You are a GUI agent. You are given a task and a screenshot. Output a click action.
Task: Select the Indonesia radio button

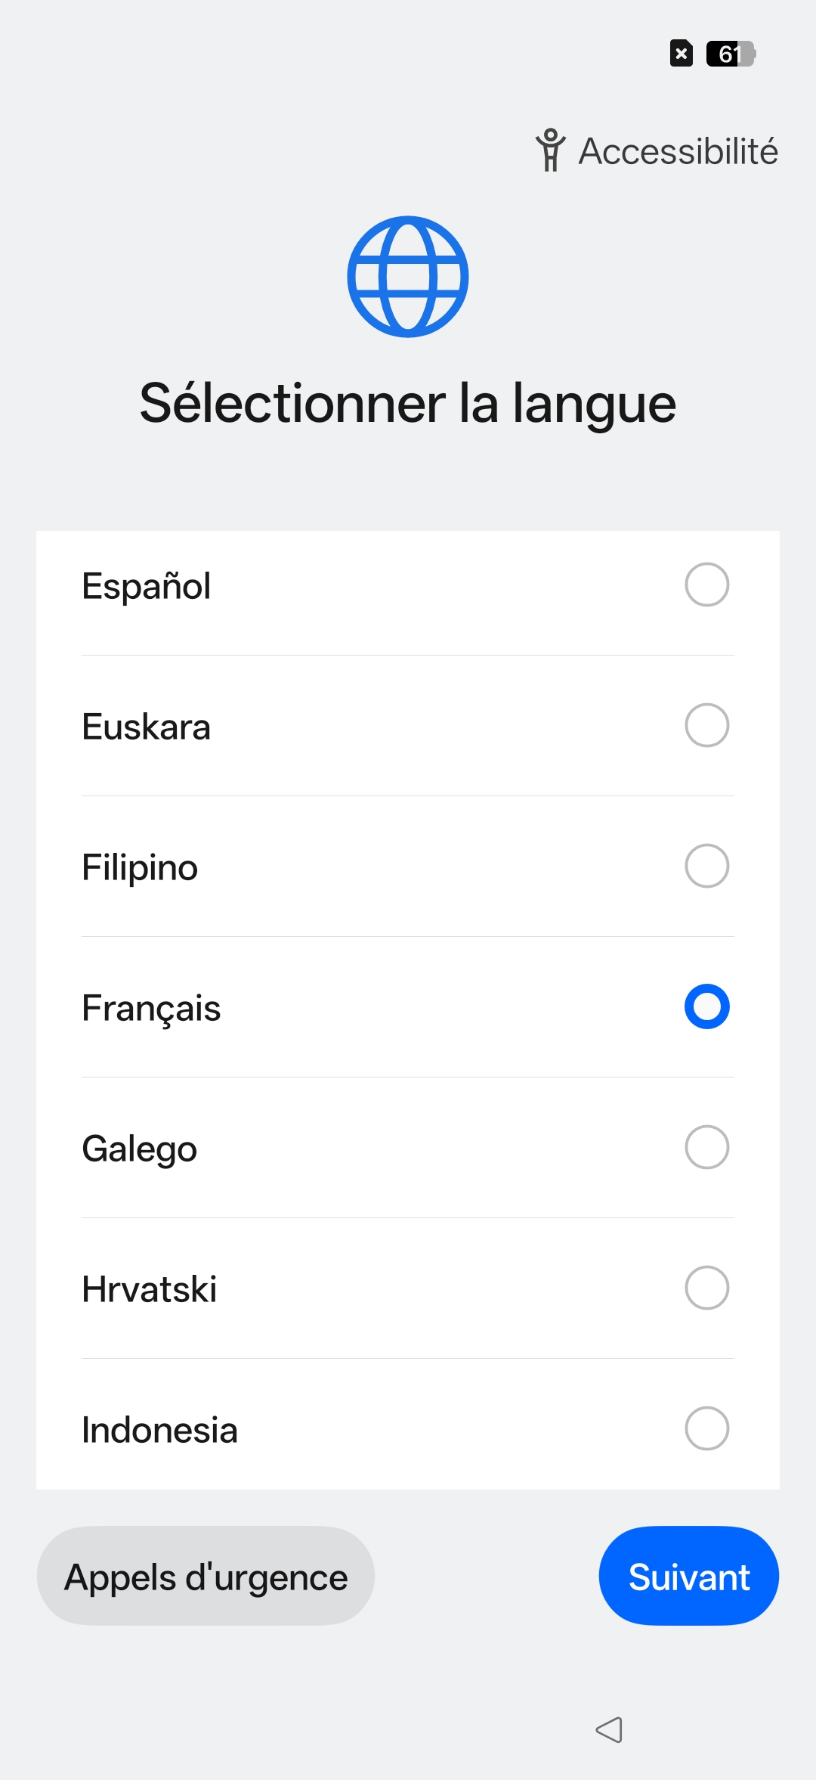coord(706,1428)
